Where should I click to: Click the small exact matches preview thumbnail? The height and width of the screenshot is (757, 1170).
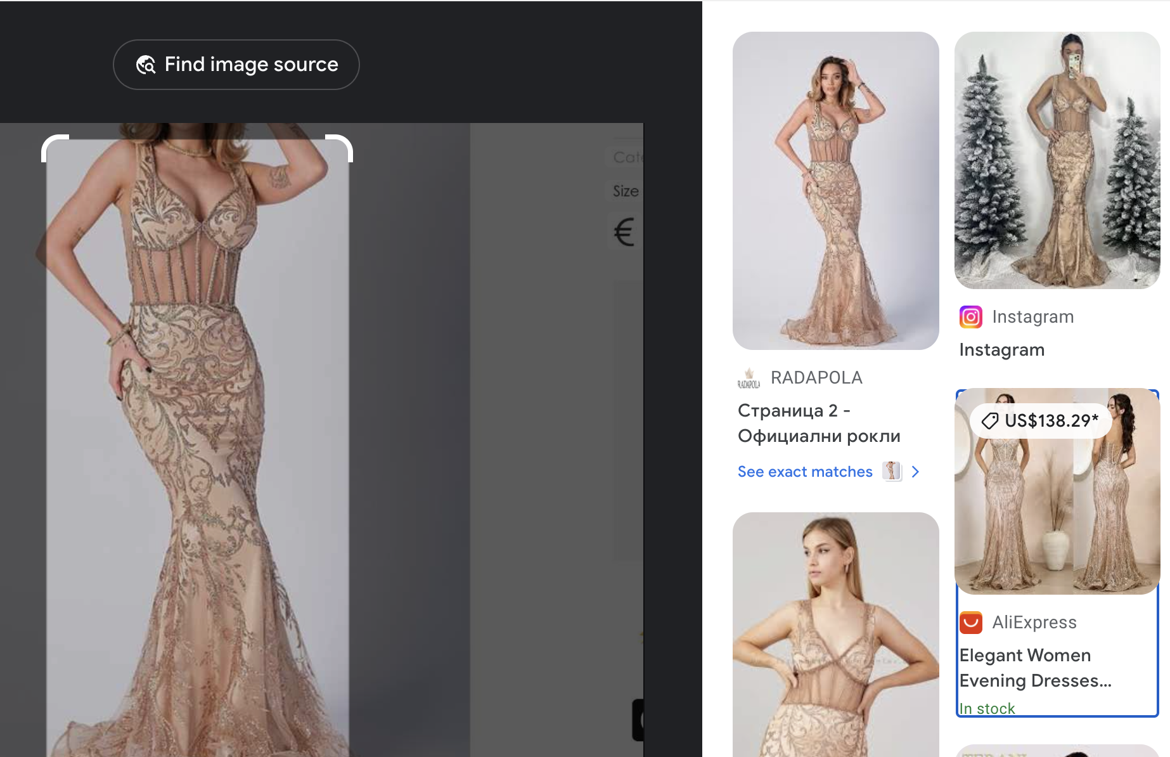click(892, 471)
